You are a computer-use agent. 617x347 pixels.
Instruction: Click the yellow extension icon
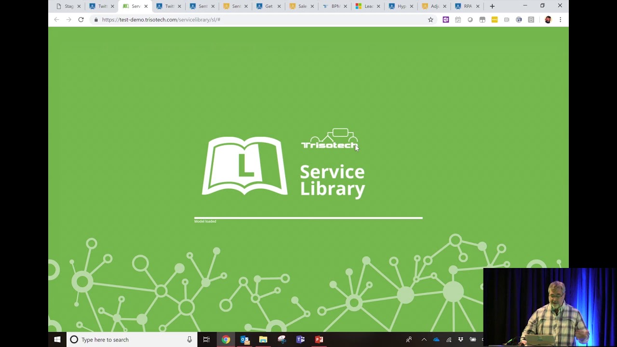tap(494, 20)
